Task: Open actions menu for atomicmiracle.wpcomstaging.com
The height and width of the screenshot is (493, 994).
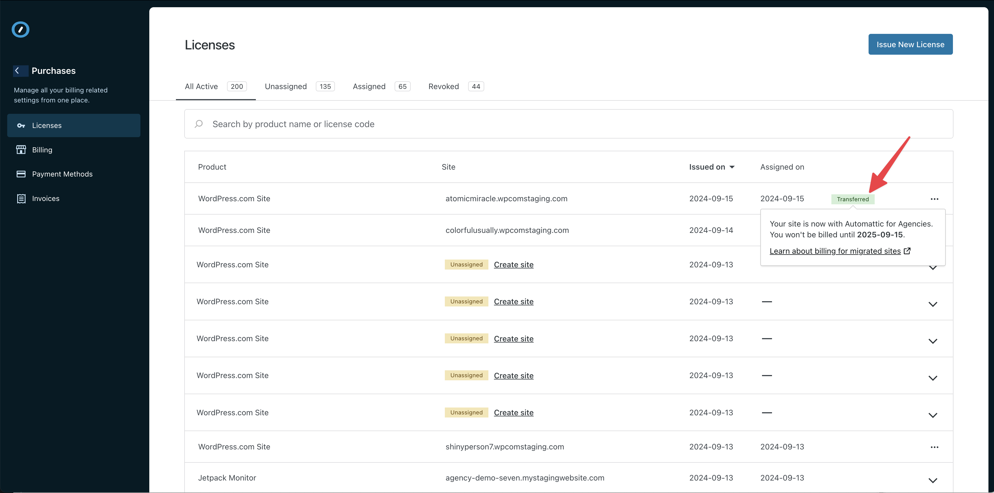Action: tap(934, 199)
